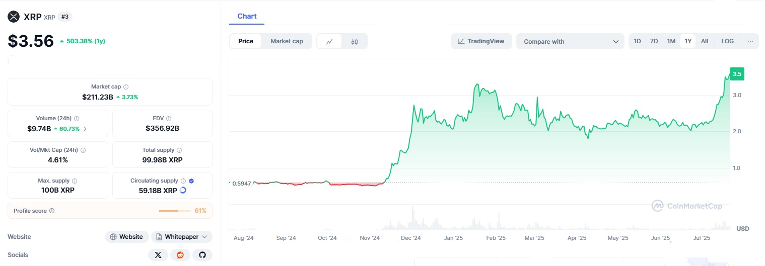Image resolution: width=765 pixels, height=266 pixels.
Task: Select the 7D time range
Action: coord(654,41)
